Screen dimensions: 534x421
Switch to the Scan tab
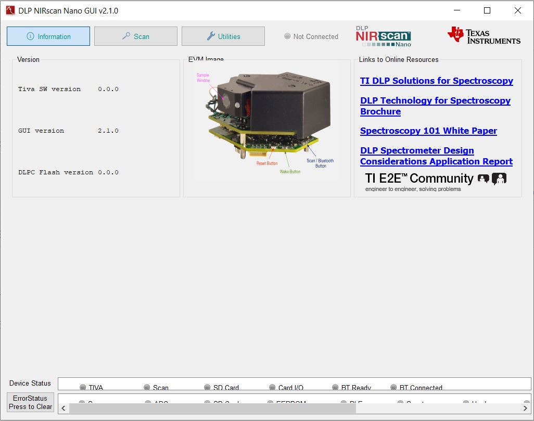pos(135,36)
